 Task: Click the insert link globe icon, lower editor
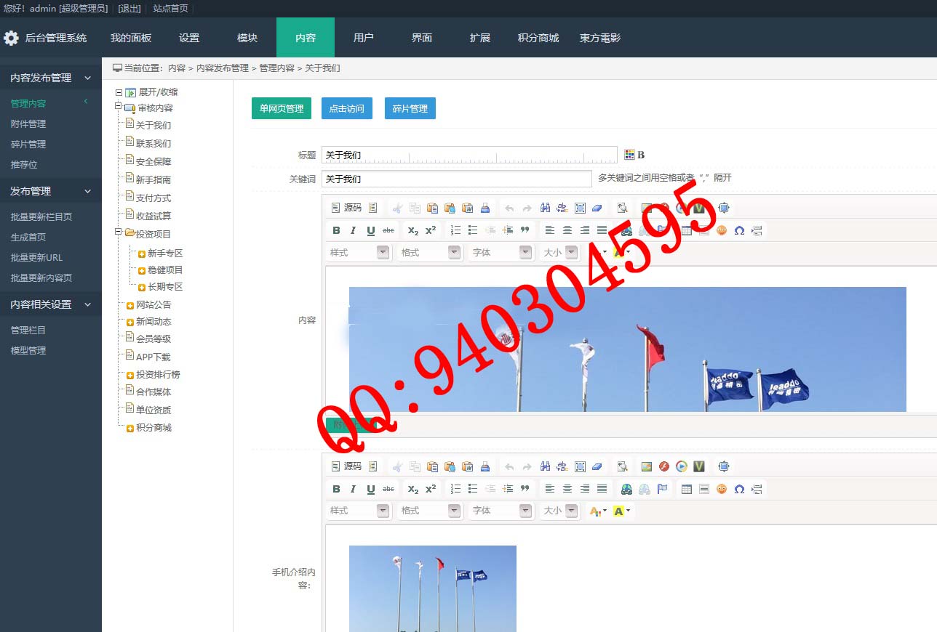626,489
